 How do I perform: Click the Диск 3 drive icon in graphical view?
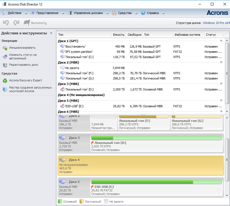tap(63, 138)
